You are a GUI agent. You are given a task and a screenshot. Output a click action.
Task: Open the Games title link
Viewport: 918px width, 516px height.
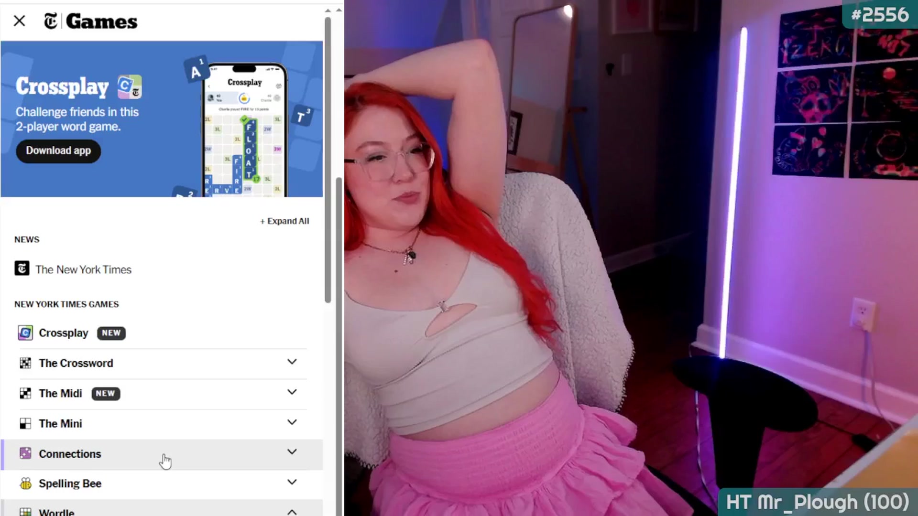(x=101, y=21)
